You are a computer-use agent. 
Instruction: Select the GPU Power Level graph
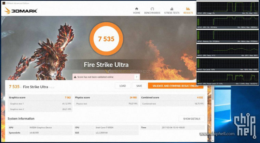point(228,78)
